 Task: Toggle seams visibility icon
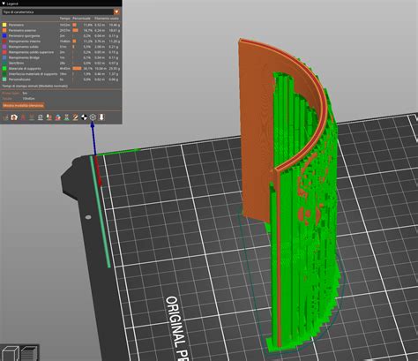pyautogui.click(x=41, y=117)
